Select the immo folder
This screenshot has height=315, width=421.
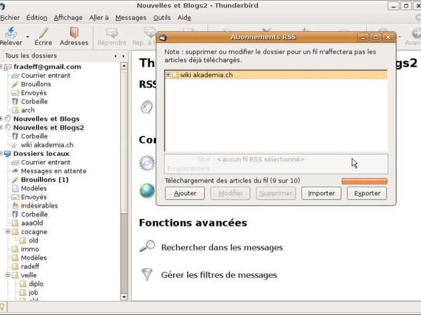[30, 249]
